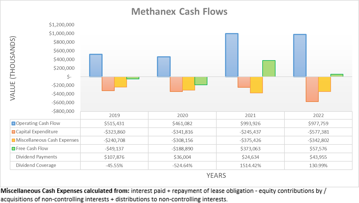The image size is (359, 203).
Task: Click the $977,759 cell
Action: click(318, 123)
